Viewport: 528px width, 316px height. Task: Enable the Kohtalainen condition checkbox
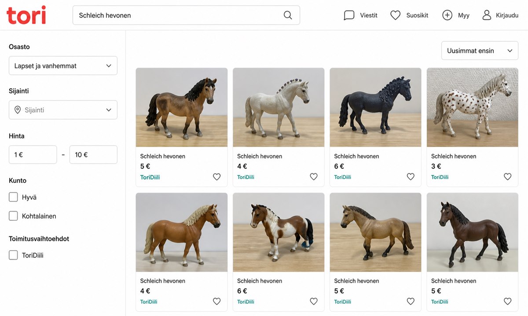click(x=14, y=216)
